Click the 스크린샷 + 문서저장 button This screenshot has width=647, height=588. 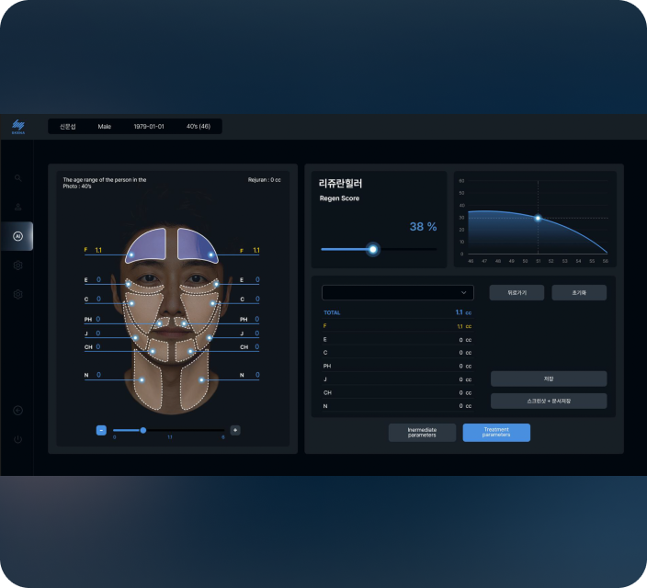[549, 401]
